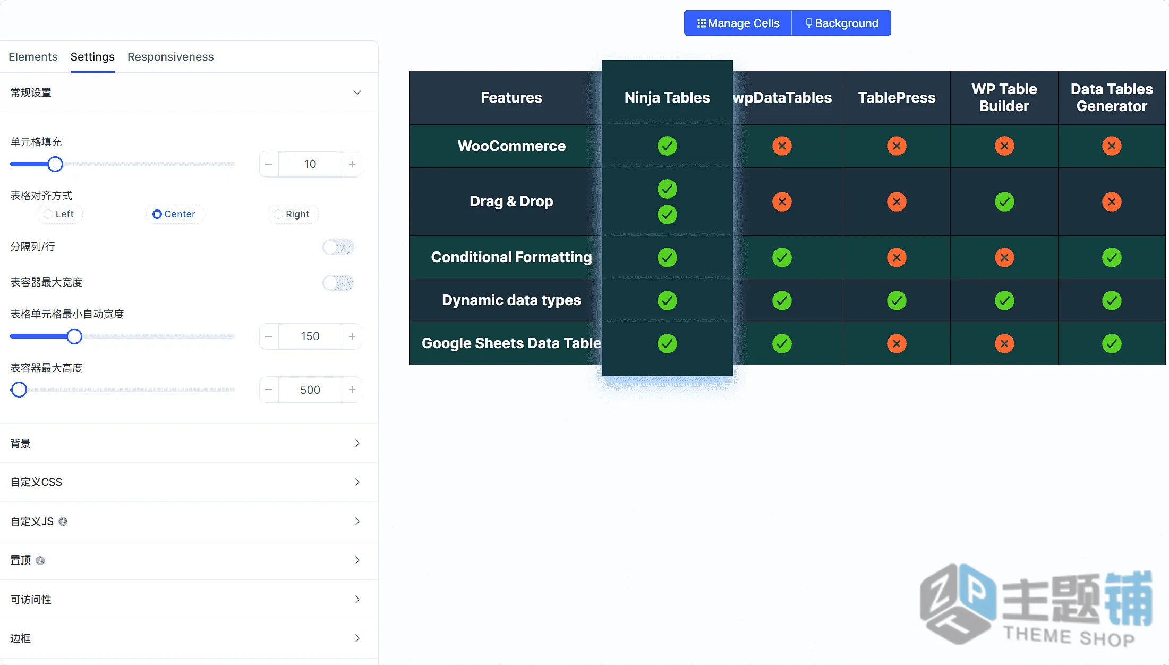Click wpDataTables Google Sheets check icon
The height and width of the screenshot is (665, 1169).
[782, 343]
